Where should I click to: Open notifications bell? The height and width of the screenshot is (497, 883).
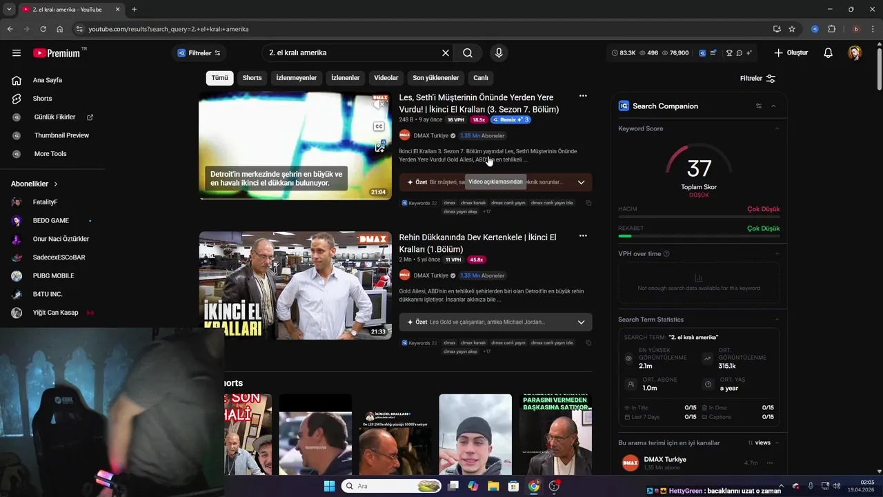click(829, 53)
